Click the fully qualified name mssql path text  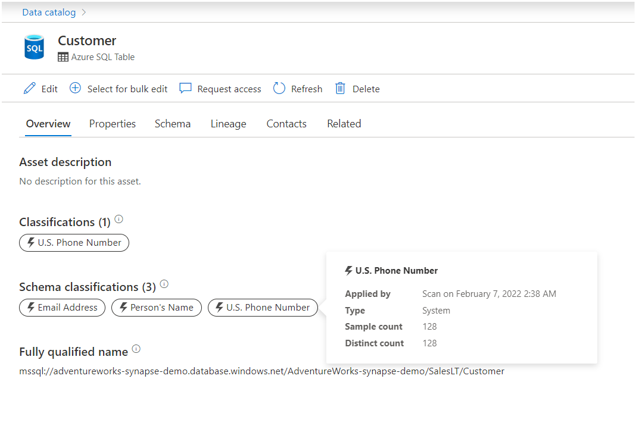(261, 371)
